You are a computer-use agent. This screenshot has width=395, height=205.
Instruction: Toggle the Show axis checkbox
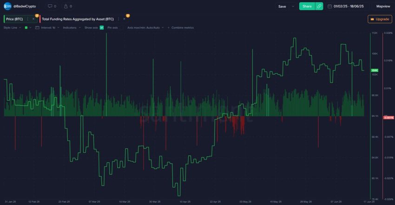click(x=101, y=28)
